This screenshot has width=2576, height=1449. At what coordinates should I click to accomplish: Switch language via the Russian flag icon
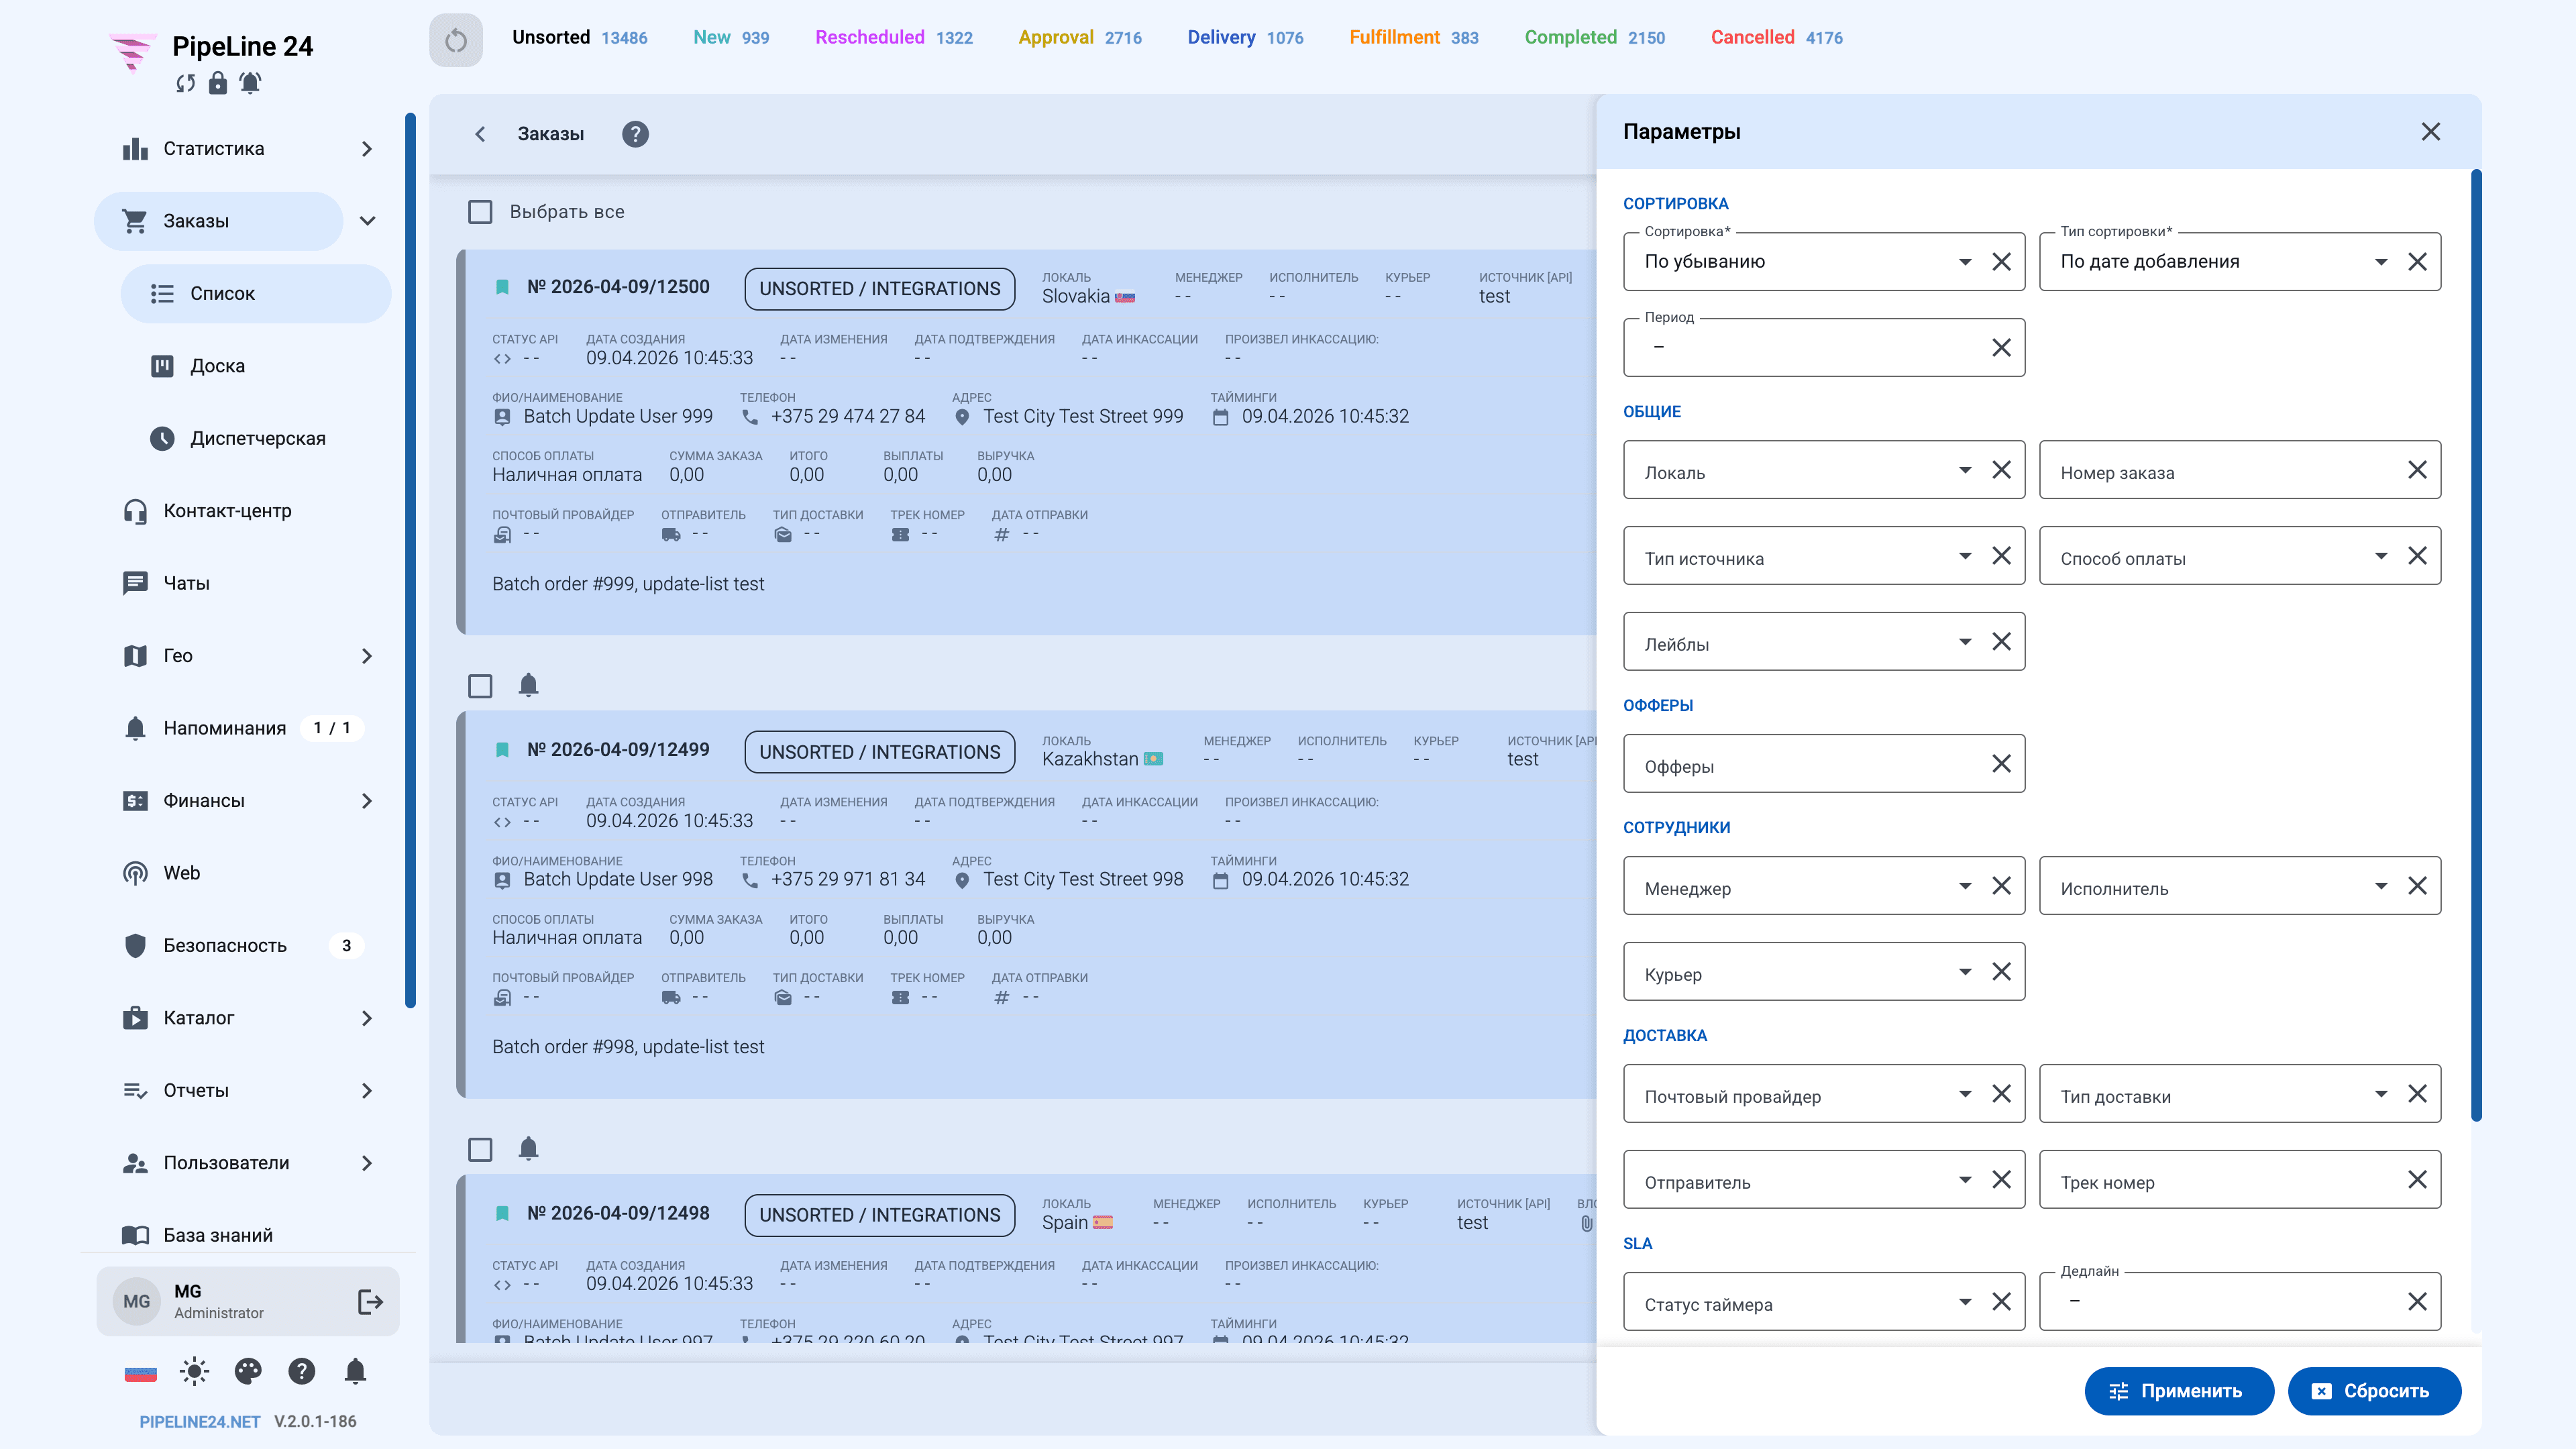140,1372
